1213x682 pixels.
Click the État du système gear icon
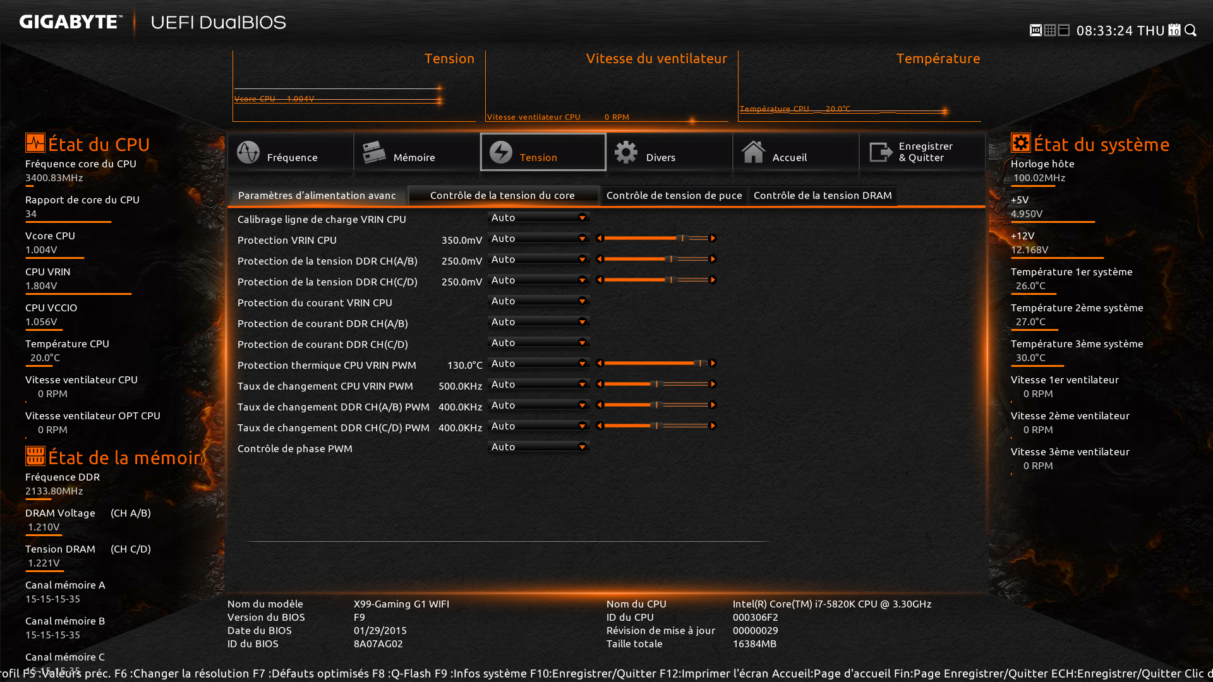click(1021, 143)
